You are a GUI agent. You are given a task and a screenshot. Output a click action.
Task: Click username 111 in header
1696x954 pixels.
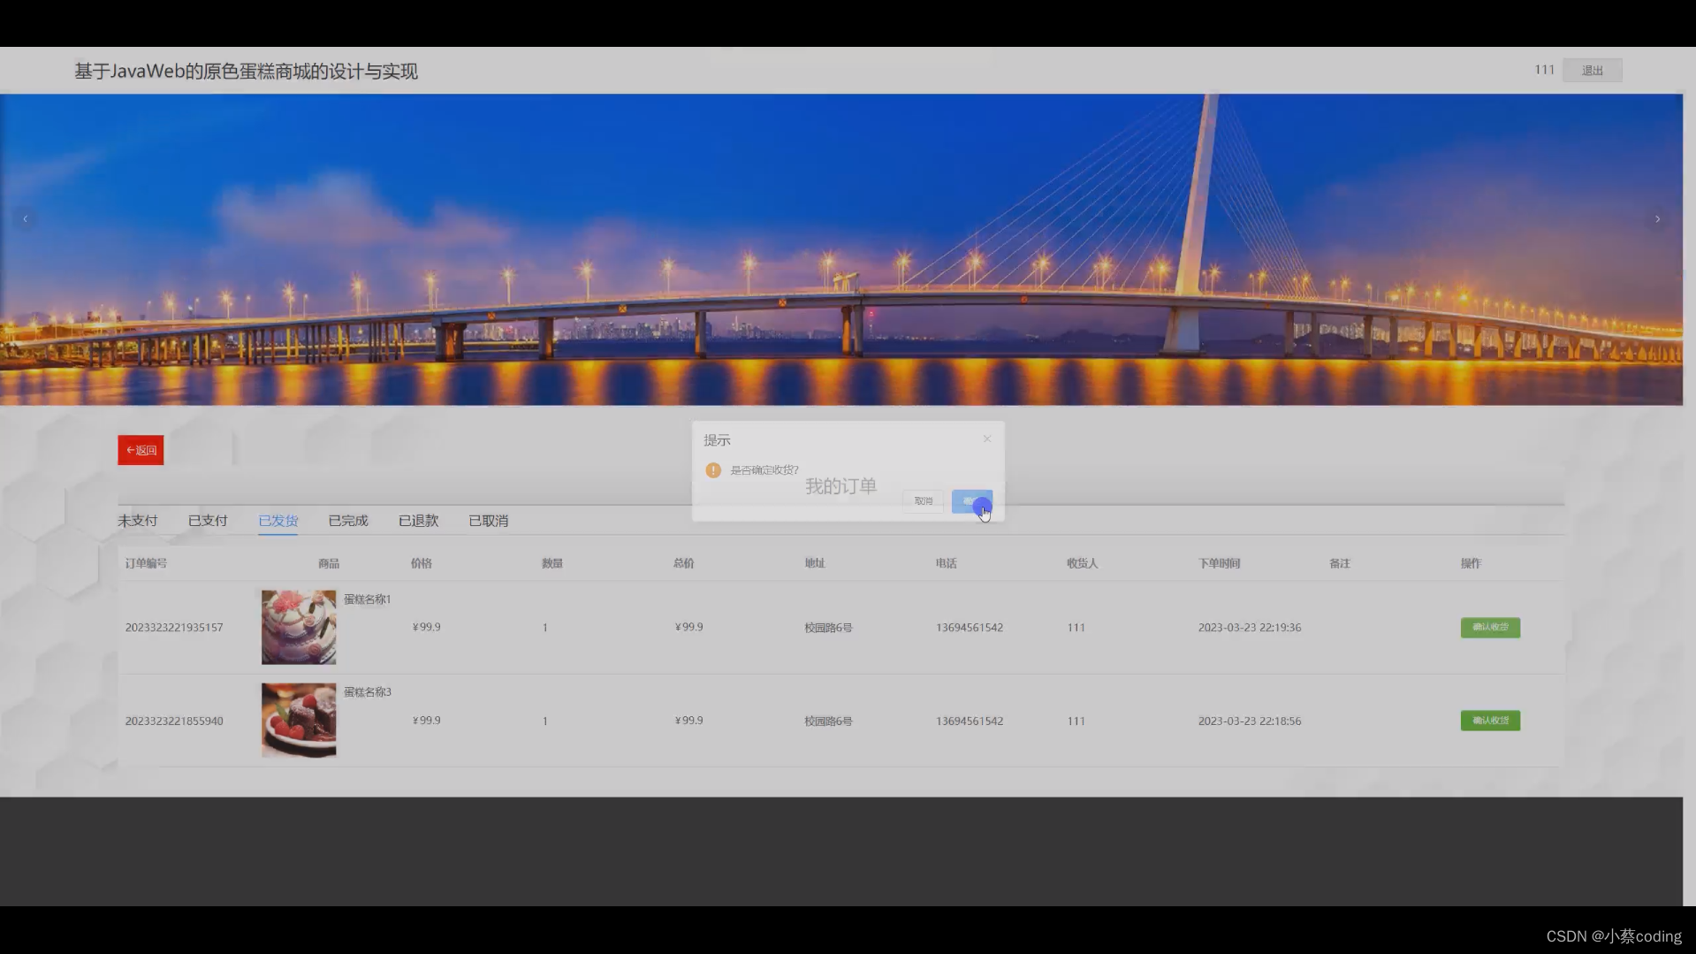tap(1544, 70)
